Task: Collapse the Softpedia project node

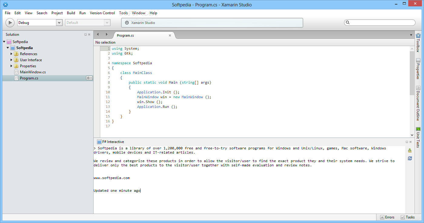Action: pos(8,48)
